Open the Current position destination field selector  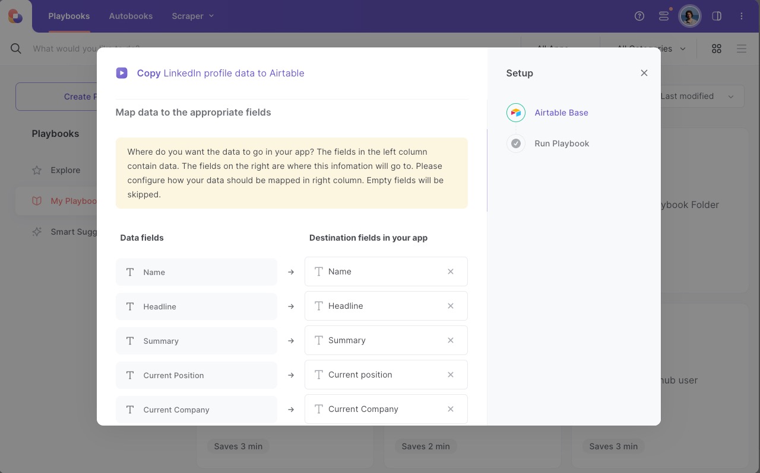click(x=386, y=375)
